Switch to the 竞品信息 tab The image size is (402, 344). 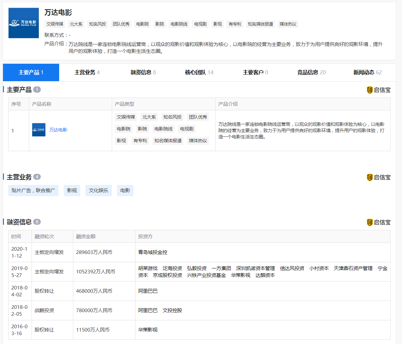[312, 72]
